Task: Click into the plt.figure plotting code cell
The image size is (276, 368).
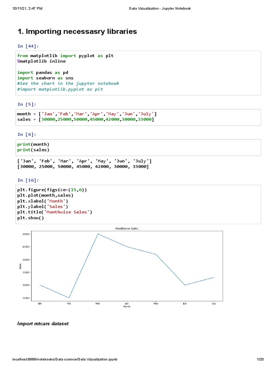Action: [x=138, y=204]
